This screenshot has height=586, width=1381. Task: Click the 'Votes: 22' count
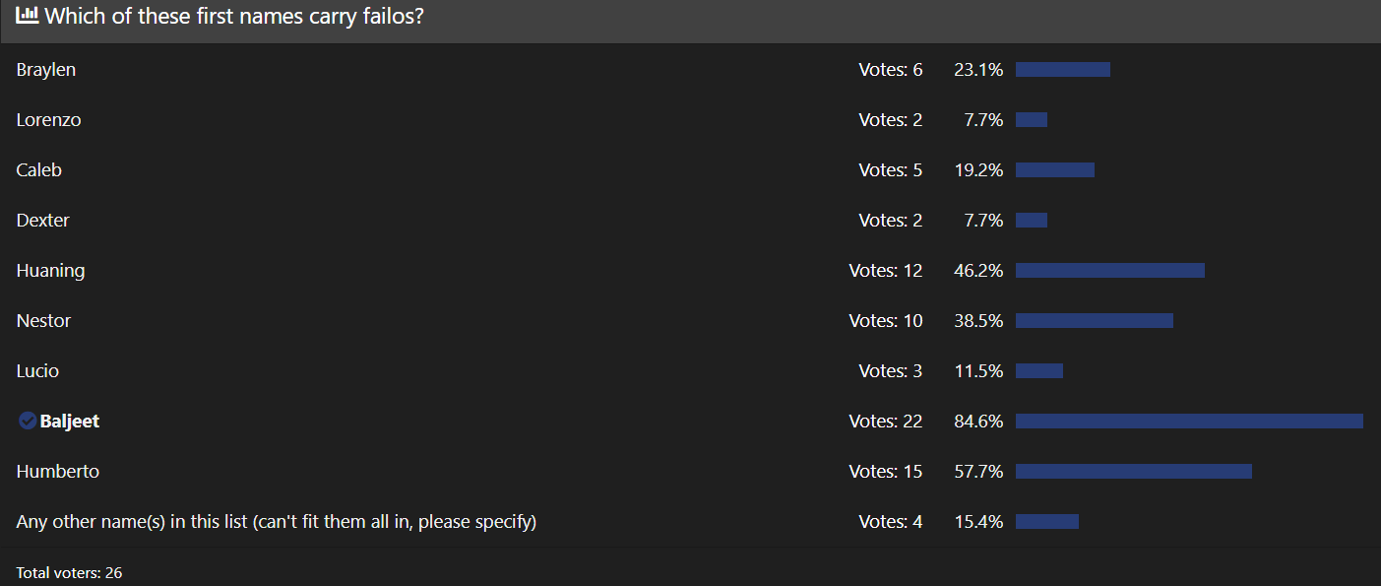pos(886,422)
